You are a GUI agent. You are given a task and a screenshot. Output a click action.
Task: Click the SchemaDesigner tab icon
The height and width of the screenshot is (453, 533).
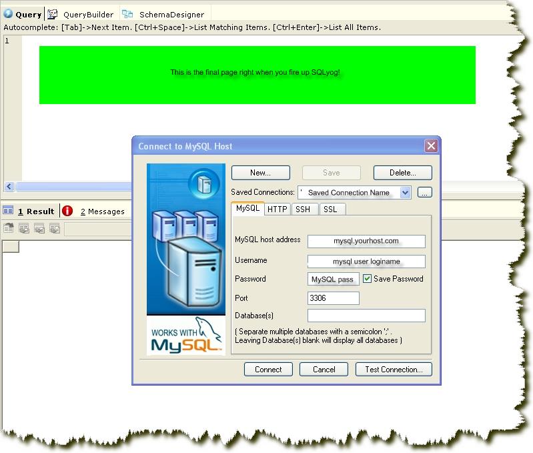tap(127, 14)
